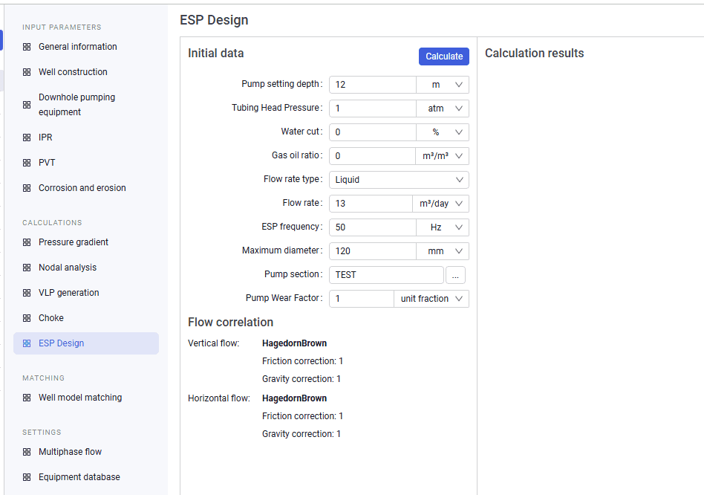Open the ESP frequency Hz unit dropdown
The width and height of the screenshot is (704, 495).
[x=443, y=227]
